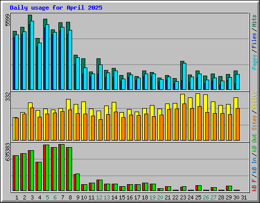This screenshot has width=260, height=203.
Task: Click green weekend day label 12
Action: click(x=99, y=197)
